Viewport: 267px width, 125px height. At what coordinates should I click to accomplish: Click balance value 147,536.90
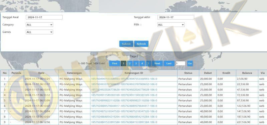point(244,111)
